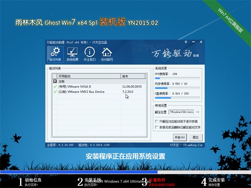Open the ITianKong.com link in status bar

coord(191,145)
